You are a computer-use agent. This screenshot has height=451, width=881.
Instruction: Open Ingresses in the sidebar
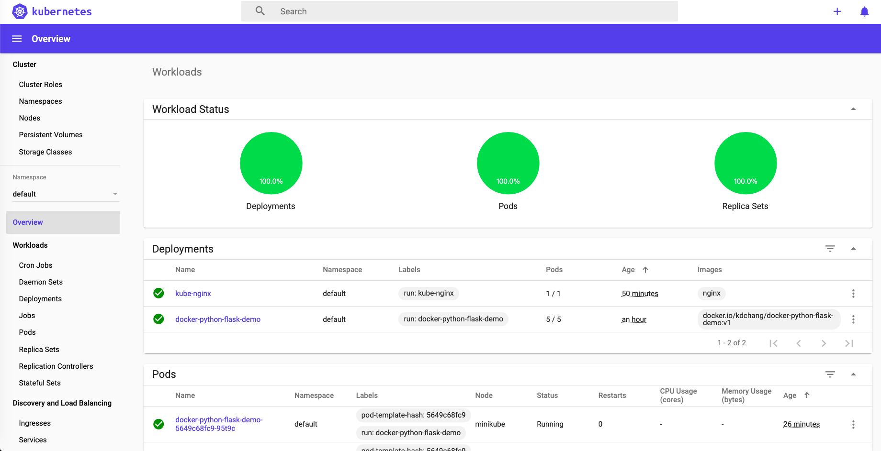35,423
